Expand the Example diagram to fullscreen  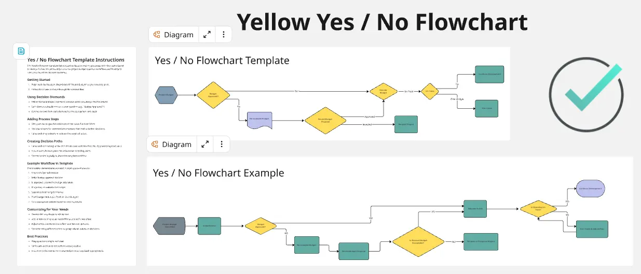[205, 145]
